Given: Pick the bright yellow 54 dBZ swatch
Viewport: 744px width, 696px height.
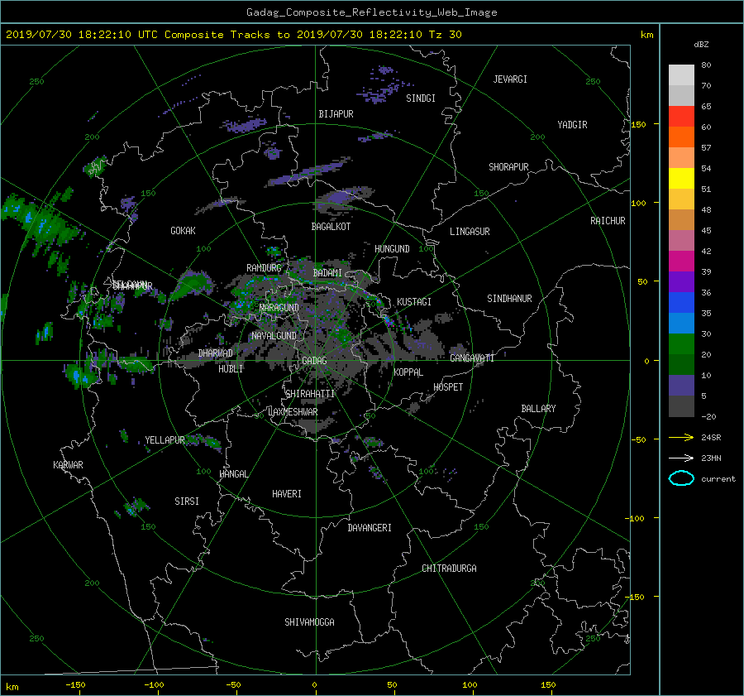Looking at the screenshot, I should tap(681, 178).
